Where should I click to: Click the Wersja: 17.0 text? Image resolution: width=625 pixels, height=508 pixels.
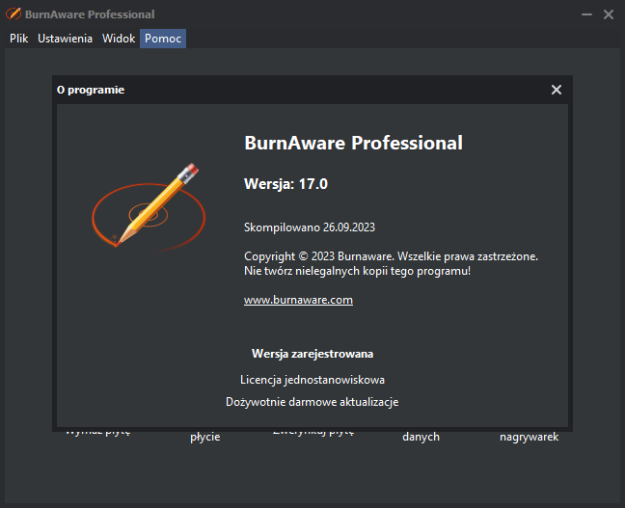coord(285,184)
